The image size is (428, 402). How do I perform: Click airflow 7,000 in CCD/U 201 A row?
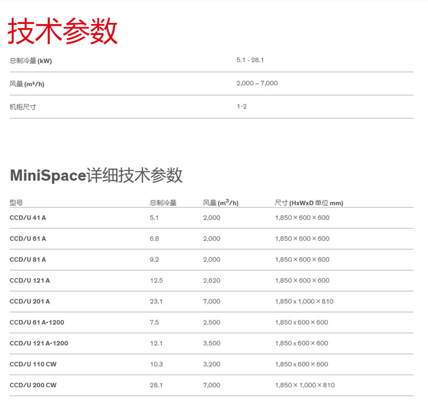point(211,301)
